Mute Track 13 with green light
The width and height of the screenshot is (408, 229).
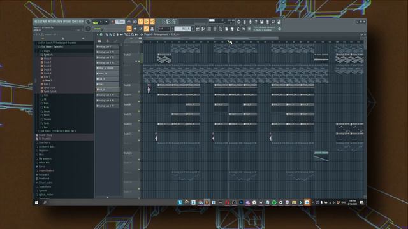[139, 160]
